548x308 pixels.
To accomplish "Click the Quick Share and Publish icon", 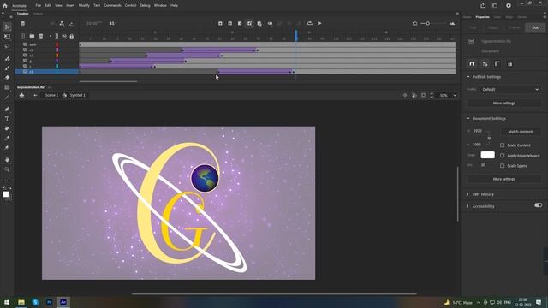I will pos(483,6).
